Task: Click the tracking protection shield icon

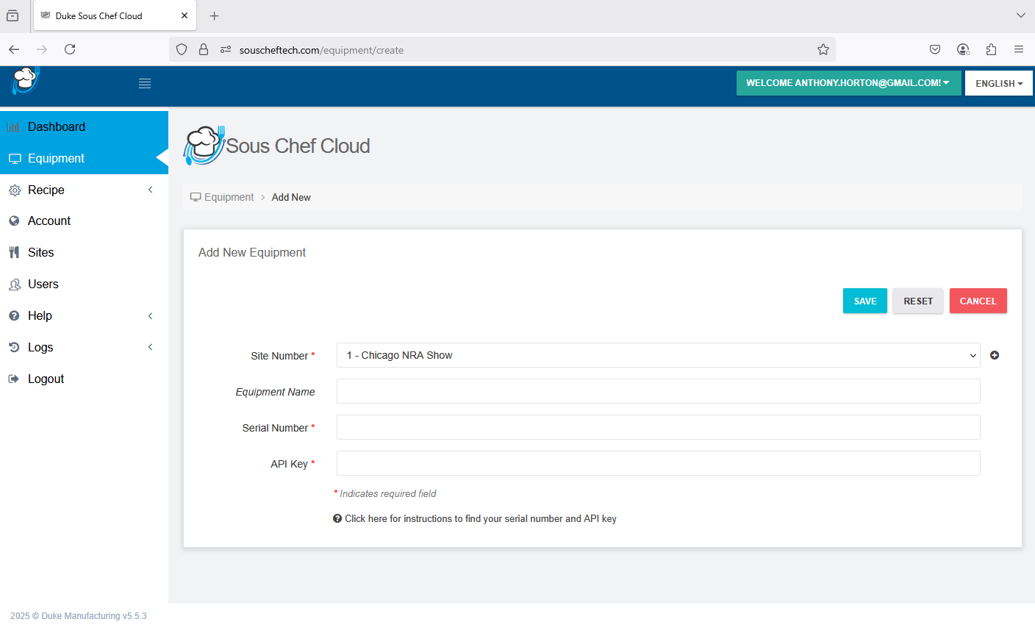Action: pyautogui.click(x=182, y=50)
